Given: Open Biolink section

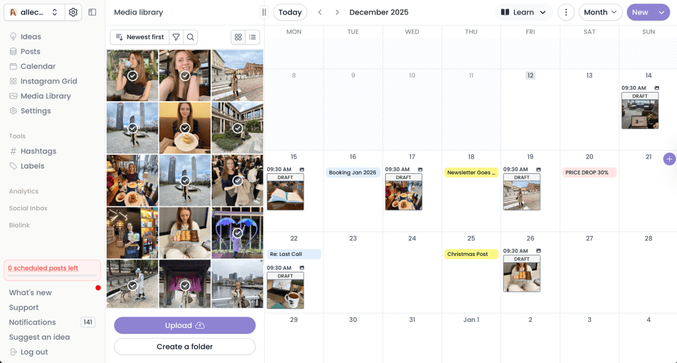Looking at the screenshot, I should click(x=19, y=225).
